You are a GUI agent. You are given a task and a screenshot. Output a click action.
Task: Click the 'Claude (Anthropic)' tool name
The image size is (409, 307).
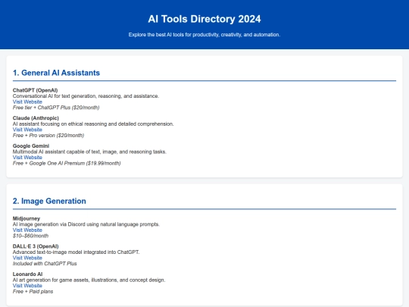click(36, 118)
